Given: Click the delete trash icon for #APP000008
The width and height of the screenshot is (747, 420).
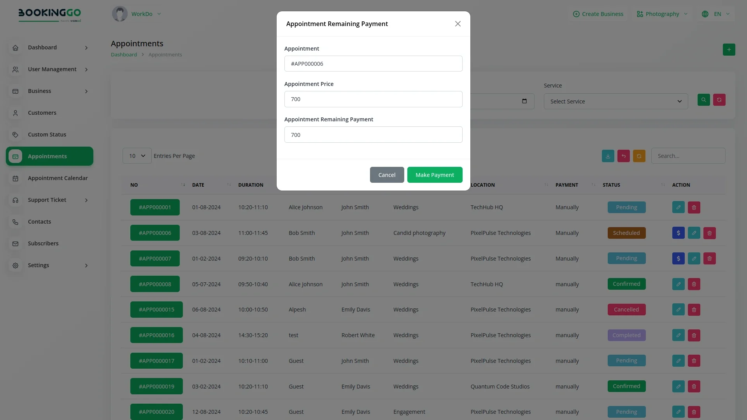Looking at the screenshot, I should click(694, 284).
